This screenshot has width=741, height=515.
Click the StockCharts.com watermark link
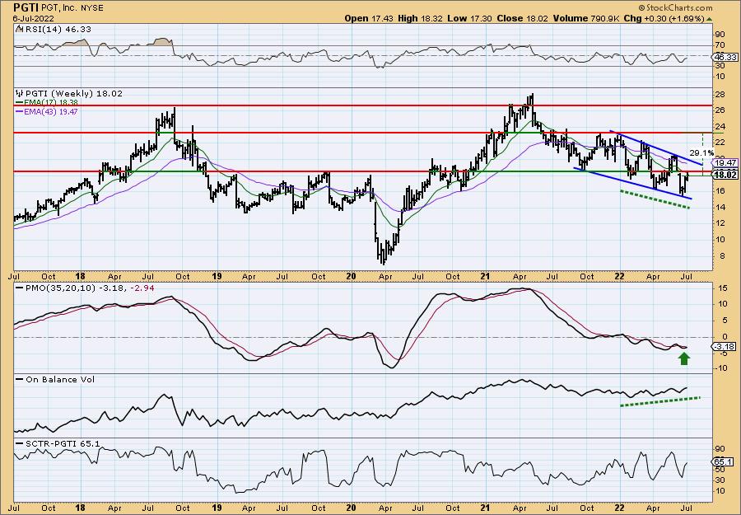pyautogui.click(x=675, y=7)
